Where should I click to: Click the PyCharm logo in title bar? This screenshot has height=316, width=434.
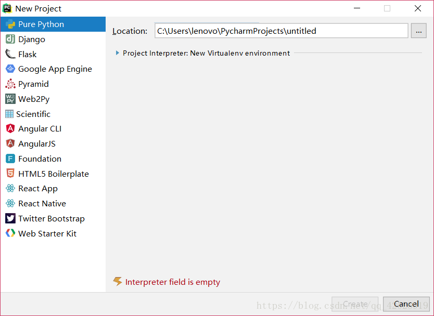click(7, 8)
